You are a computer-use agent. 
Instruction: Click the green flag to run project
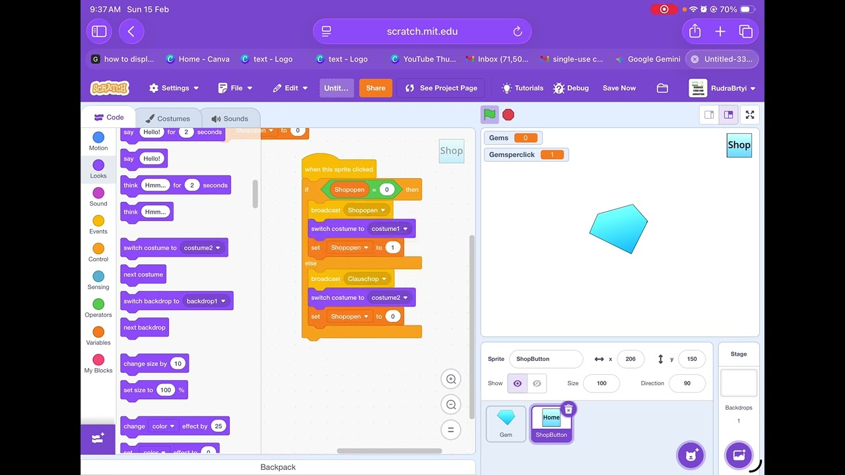click(x=489, y=115)
